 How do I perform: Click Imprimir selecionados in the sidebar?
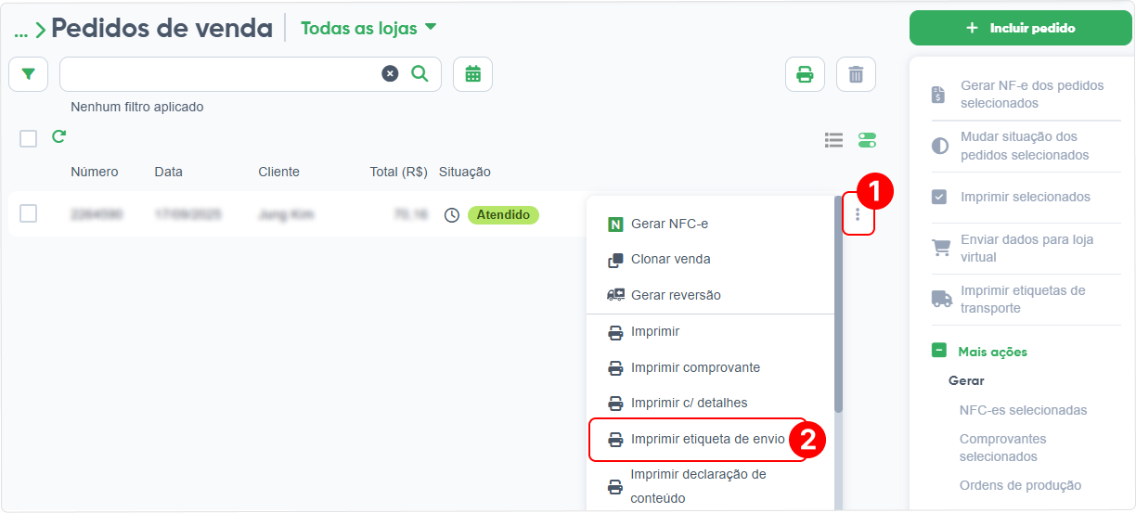pos(1026,197)
